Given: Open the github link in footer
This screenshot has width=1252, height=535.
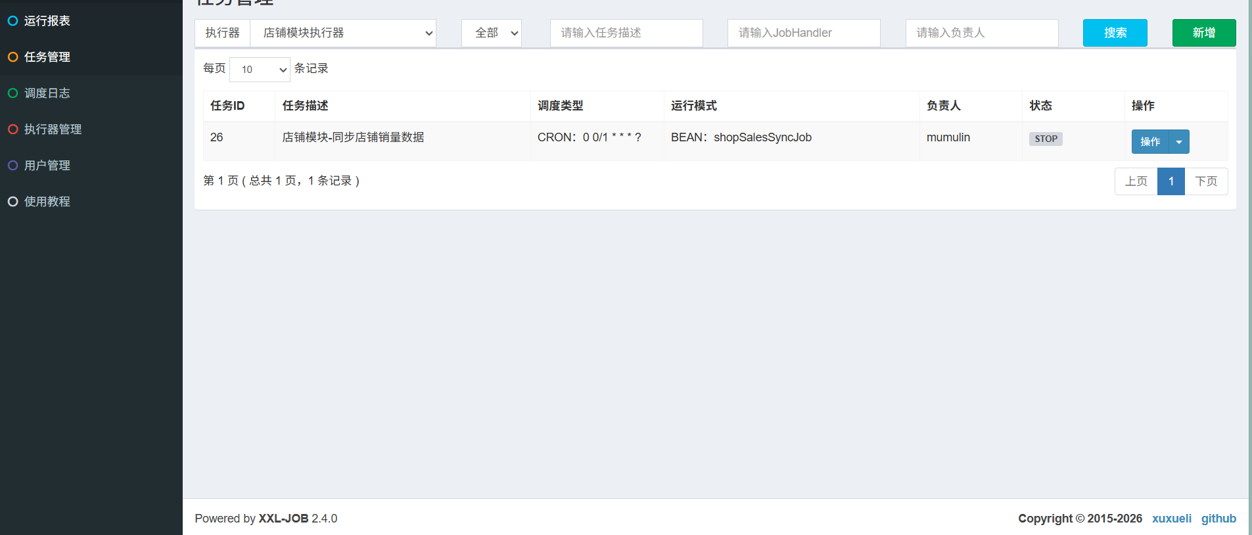Looking at the screenshot, I should point(1218,519).
